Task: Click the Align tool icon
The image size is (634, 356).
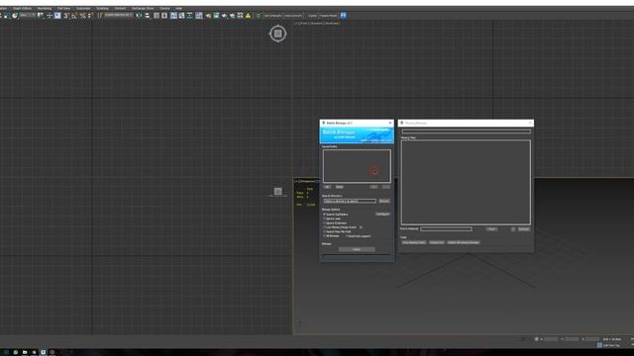Action: (148, 16)
